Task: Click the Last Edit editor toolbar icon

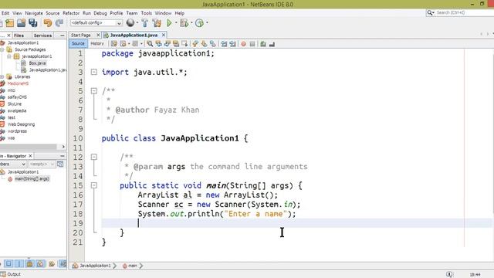Action: point(114,44)
